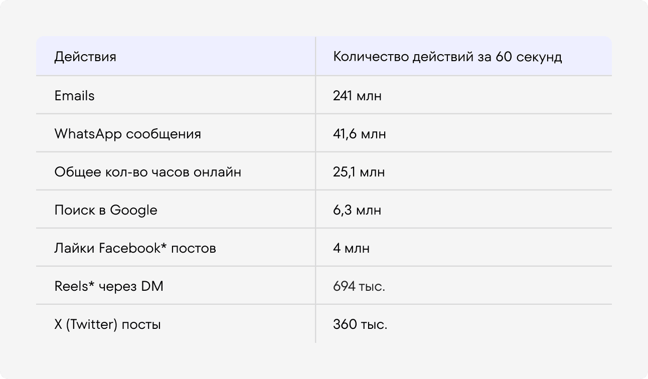Viewport: 648px width, 379px height.
Task: Click the asterisk after Facebook
Action: (164, 246)
